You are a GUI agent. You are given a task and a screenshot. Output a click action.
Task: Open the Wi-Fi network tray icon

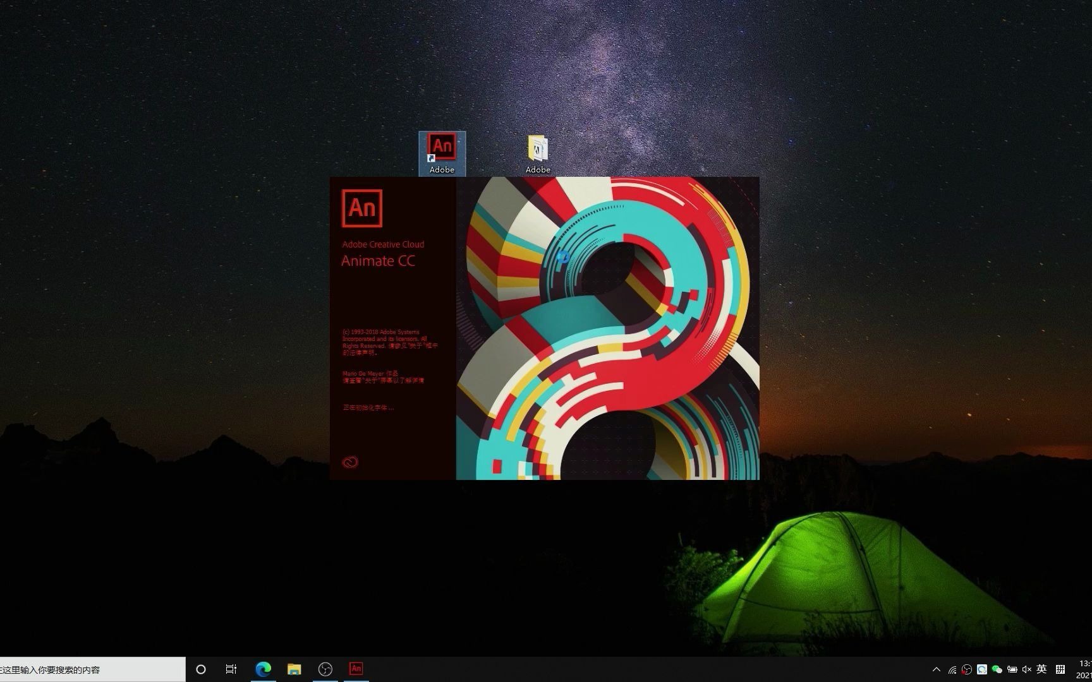(x=952, y=669)
